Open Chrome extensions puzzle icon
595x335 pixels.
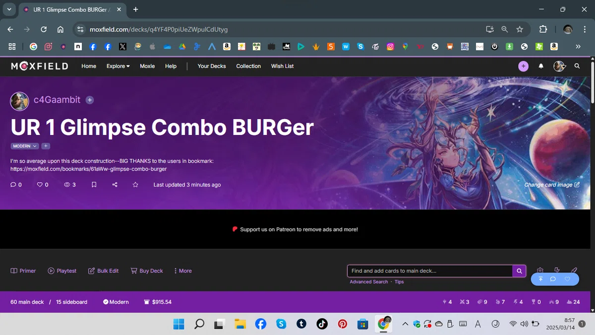click(x=543, y=29)
